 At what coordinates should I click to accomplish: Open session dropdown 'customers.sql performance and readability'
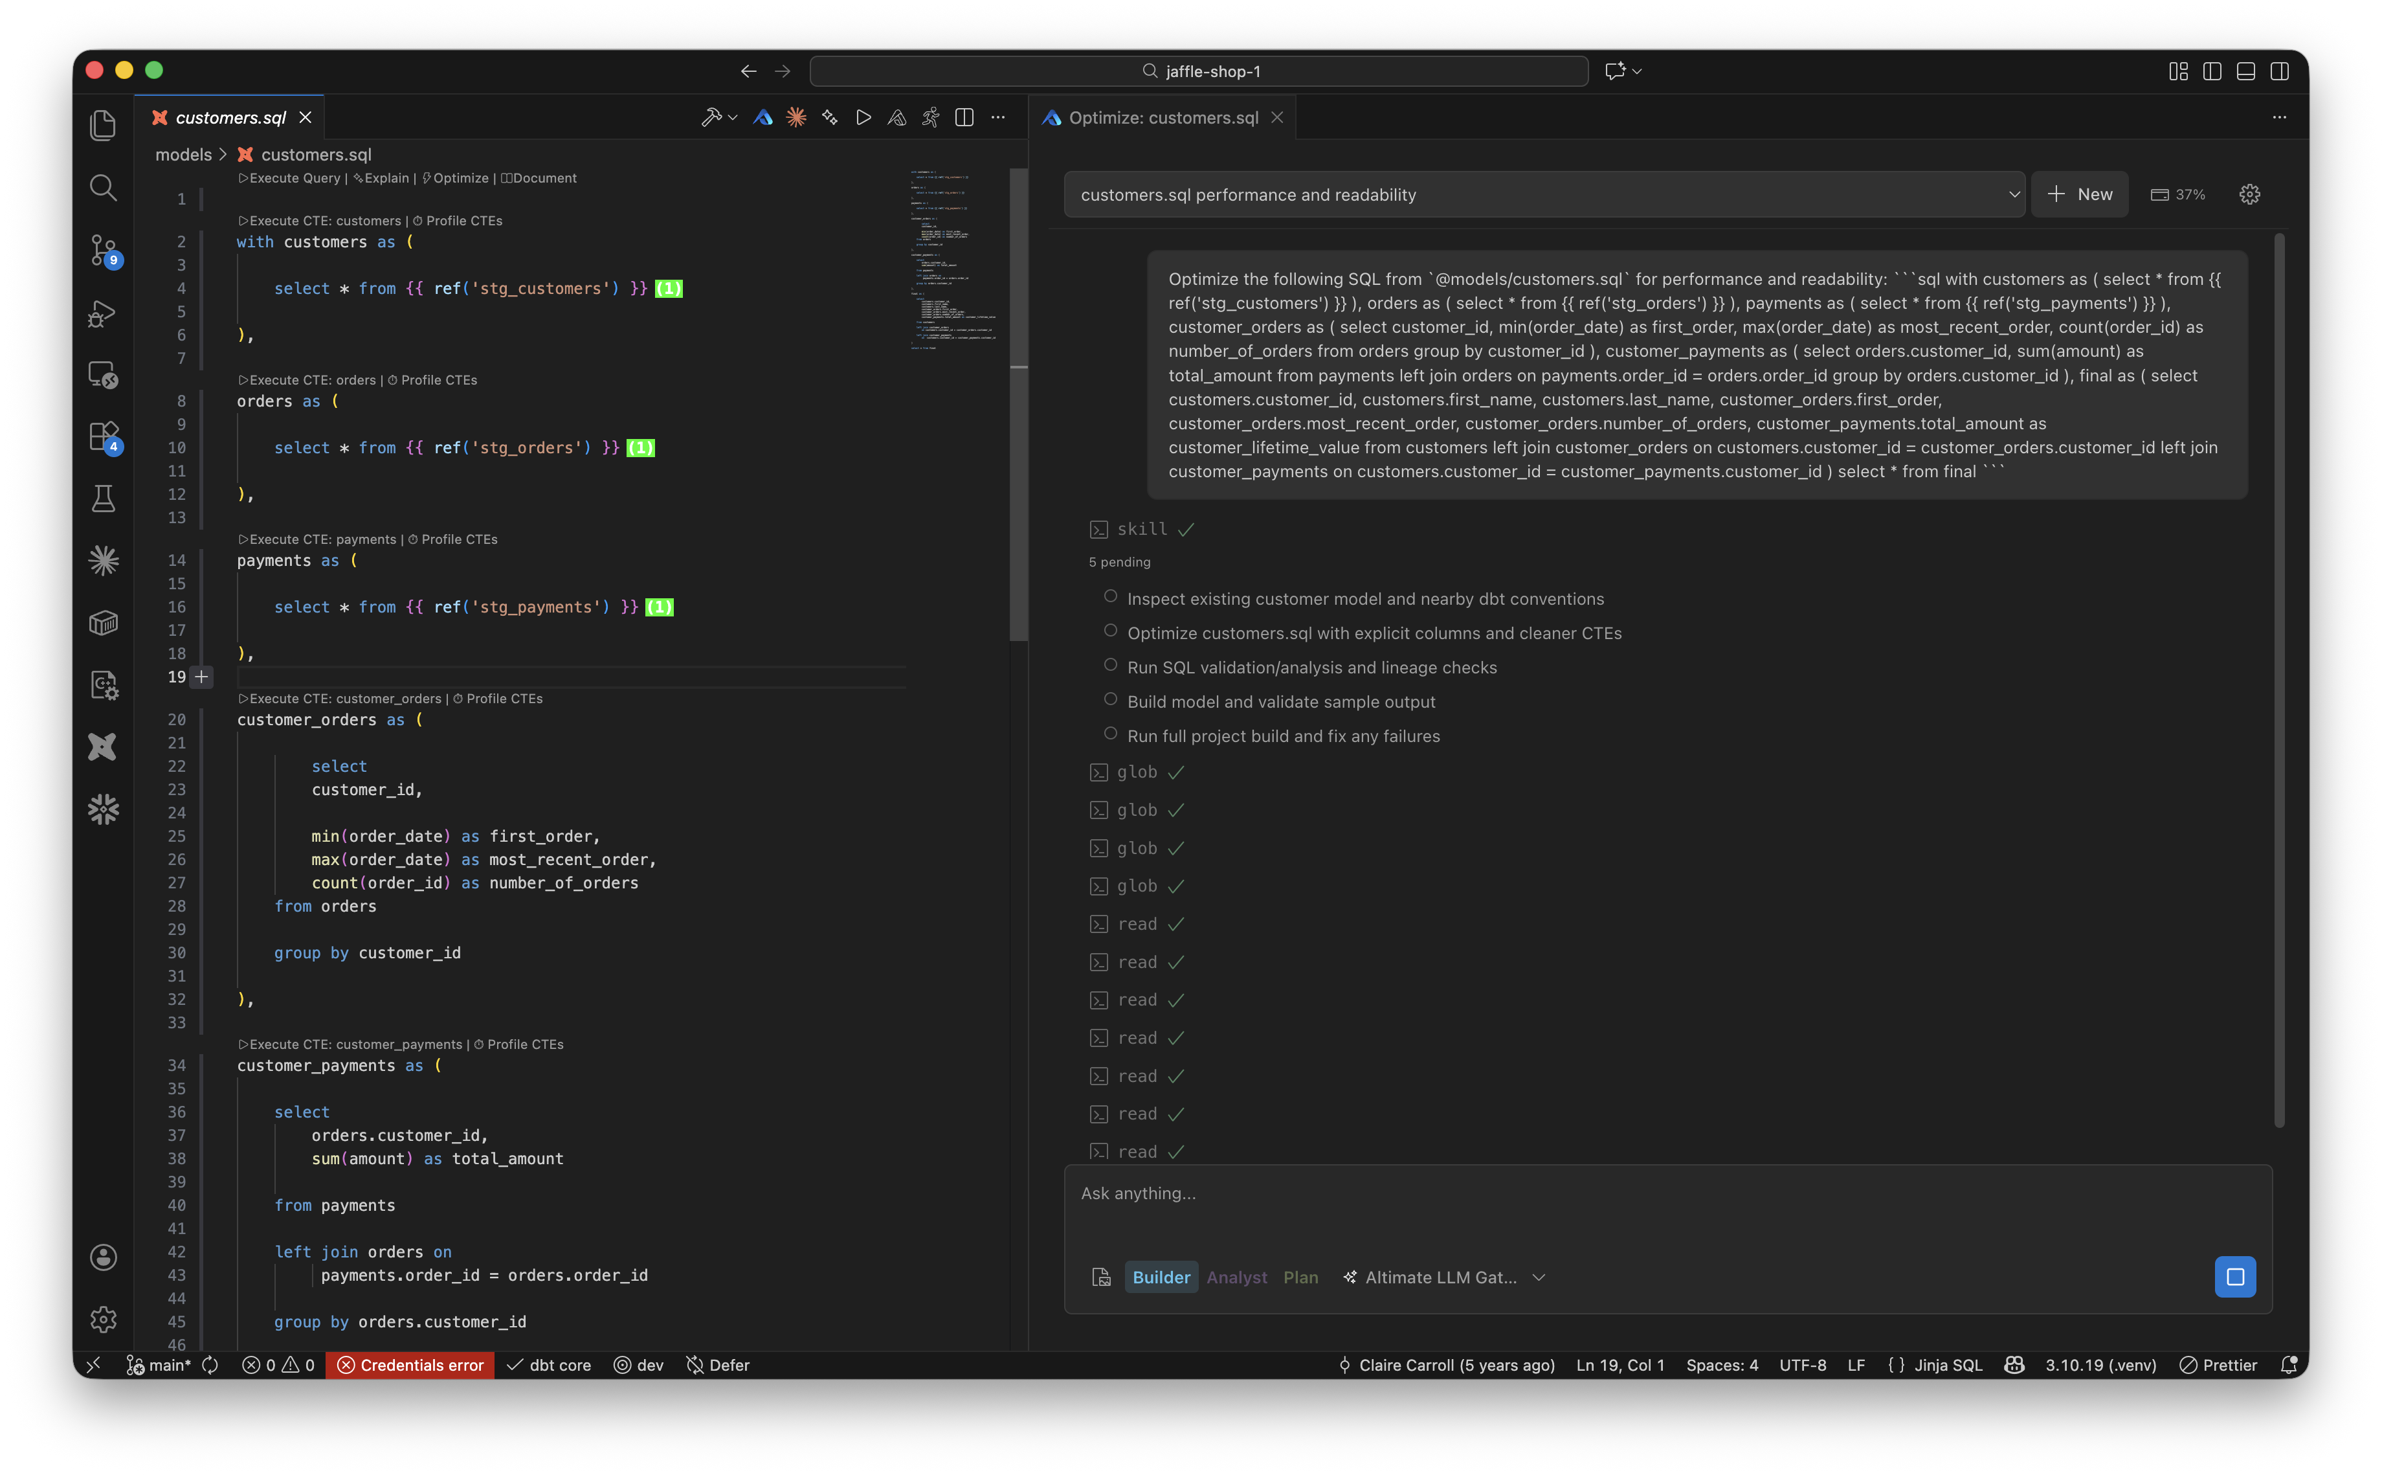1546,194
